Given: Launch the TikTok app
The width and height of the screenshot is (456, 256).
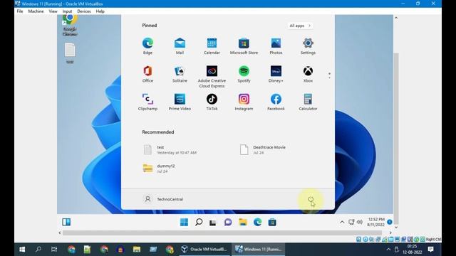Looking at the screenshot, I should [x=212, y=102].
